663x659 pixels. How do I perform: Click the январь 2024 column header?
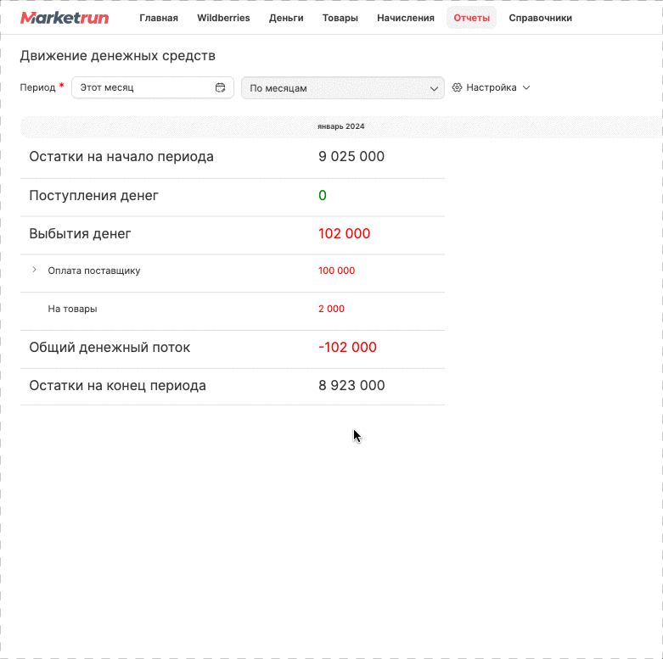[340, 126]
